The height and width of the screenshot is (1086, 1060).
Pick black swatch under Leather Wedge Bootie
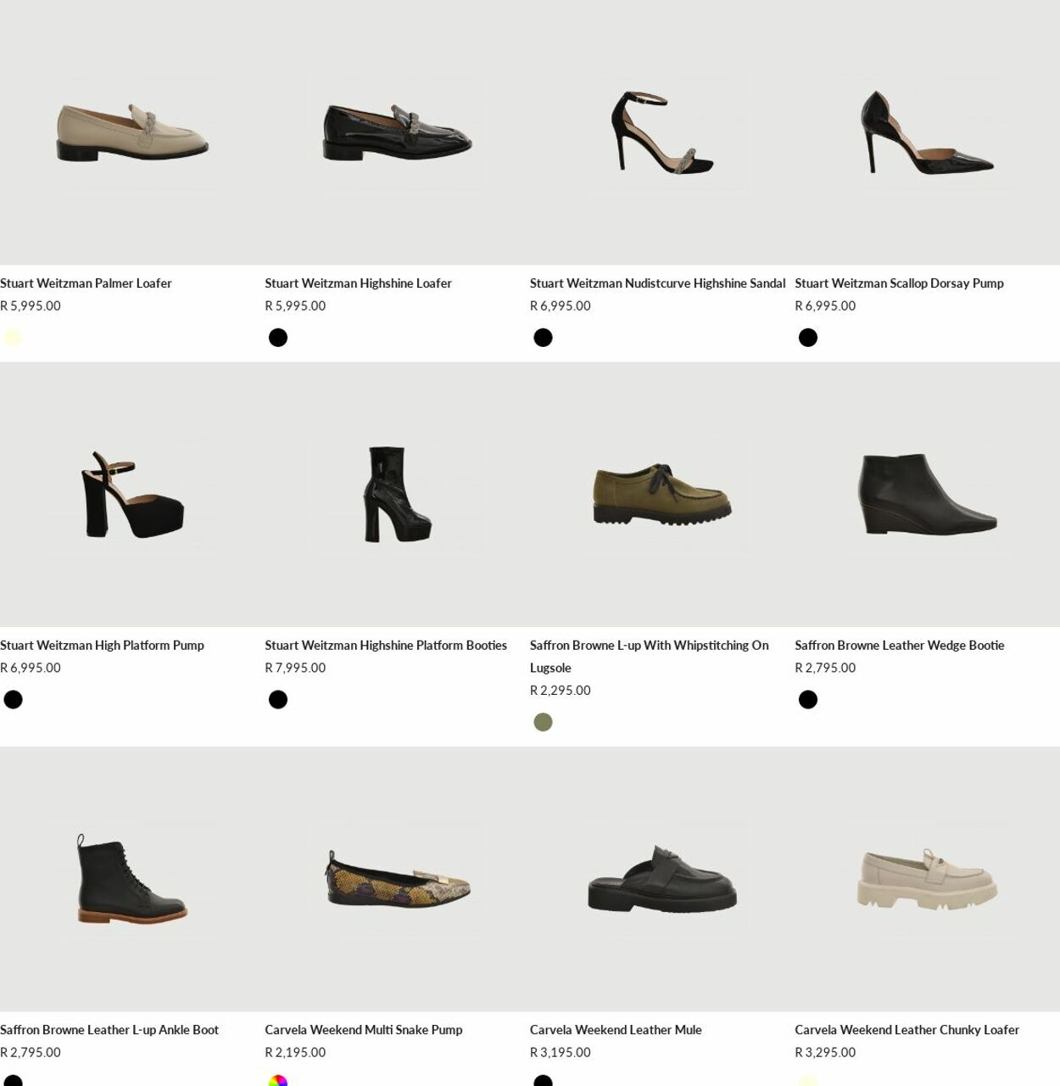pos(808,700)
